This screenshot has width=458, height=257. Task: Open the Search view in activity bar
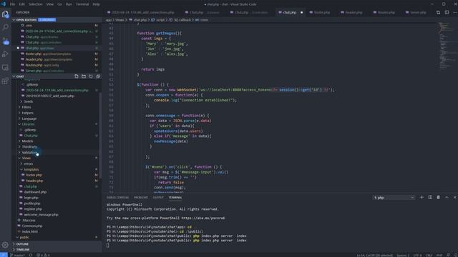[5, 27]
